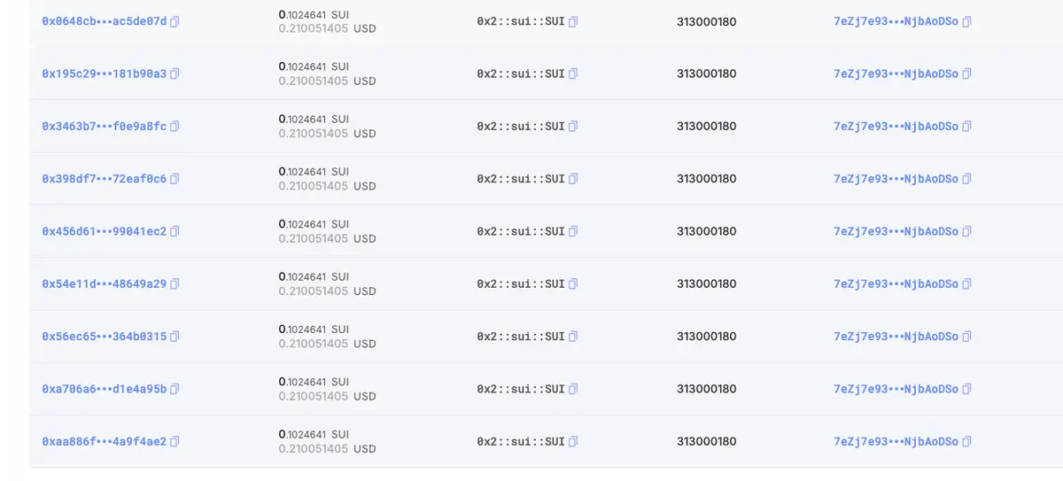Copy coin type in 0xa706a6 row
1063x481 pixels.
pyautogui.click(x=573, y=389)
